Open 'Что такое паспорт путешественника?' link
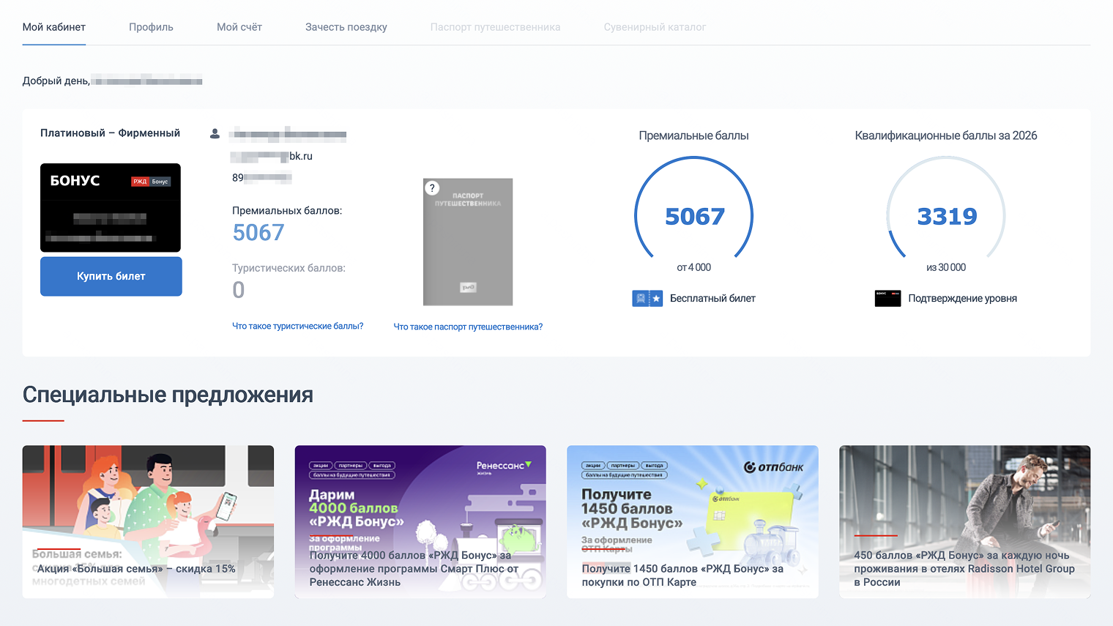Image resolution: width=1113 pixels, height=626 pixels. tap(468, 327)
